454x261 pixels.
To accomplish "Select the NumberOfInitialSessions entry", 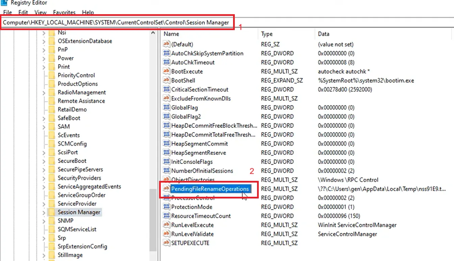I will point(201,170).
